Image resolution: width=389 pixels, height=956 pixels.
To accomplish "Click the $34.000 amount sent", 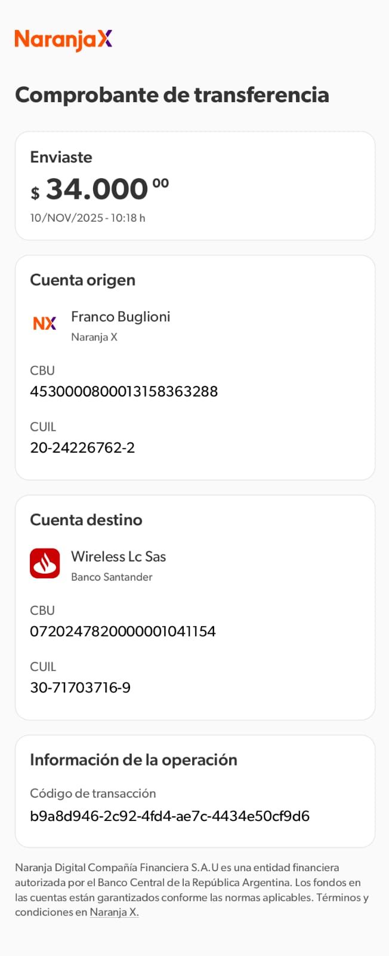I will 100,189.
